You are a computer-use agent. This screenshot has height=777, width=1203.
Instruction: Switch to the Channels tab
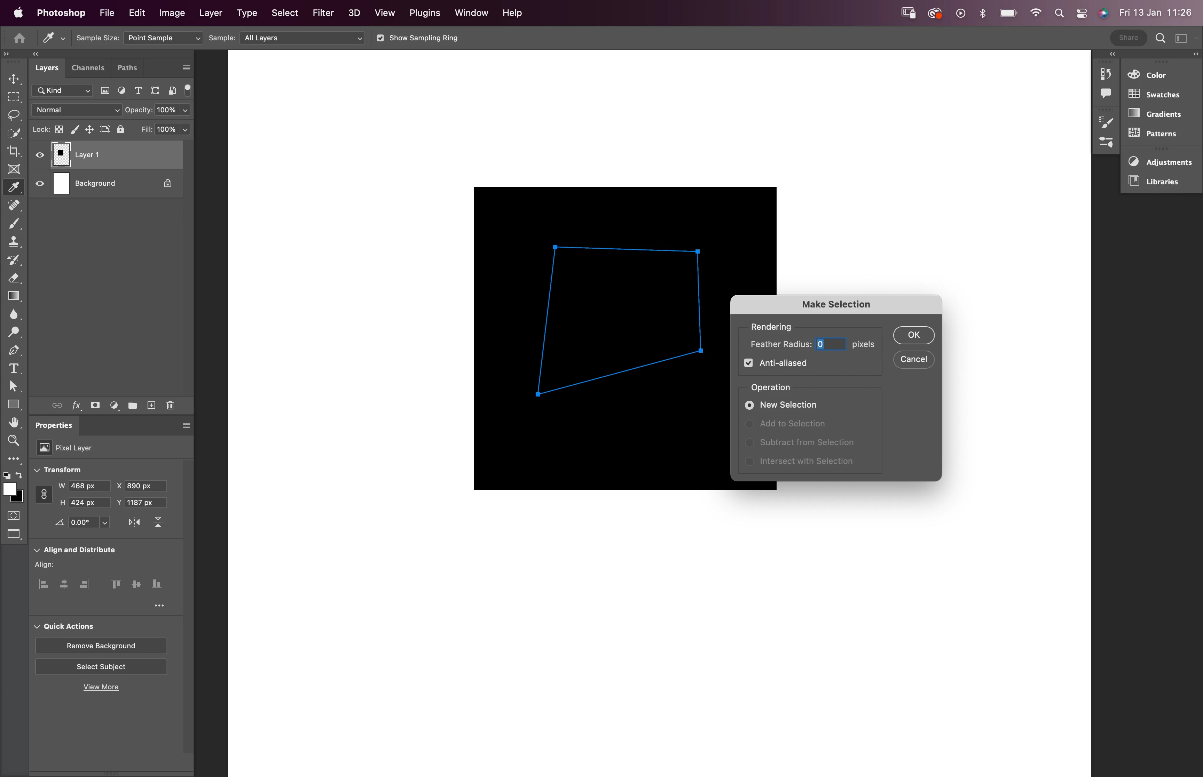88,67
